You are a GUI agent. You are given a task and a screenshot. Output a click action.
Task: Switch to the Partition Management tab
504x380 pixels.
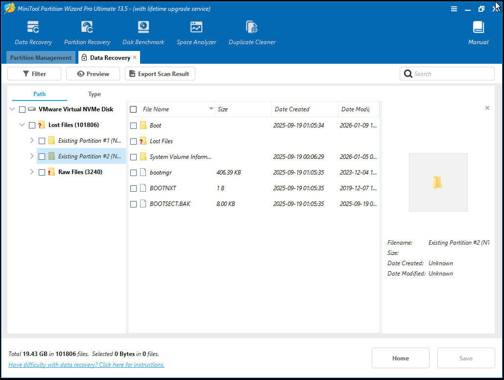click(x=41, y=57)
